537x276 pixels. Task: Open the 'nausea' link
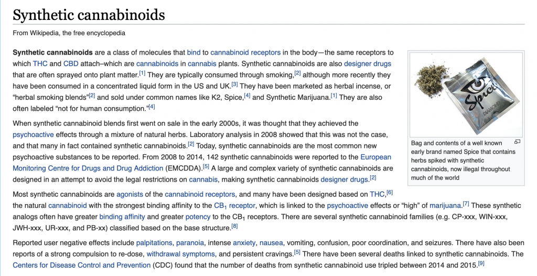[271, 243]
